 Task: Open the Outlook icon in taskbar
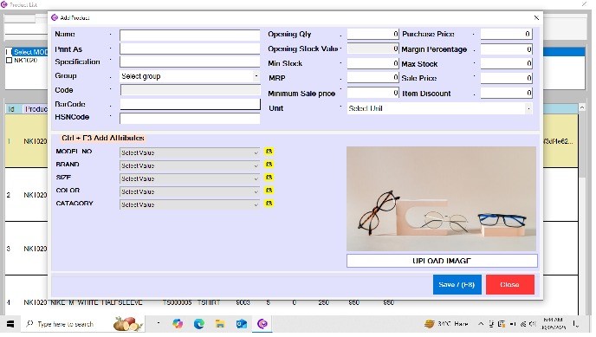(x=242, y=324)
